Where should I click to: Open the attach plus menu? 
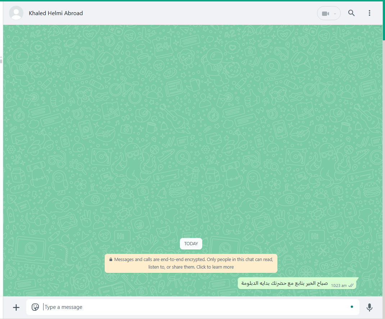point(16,307)
